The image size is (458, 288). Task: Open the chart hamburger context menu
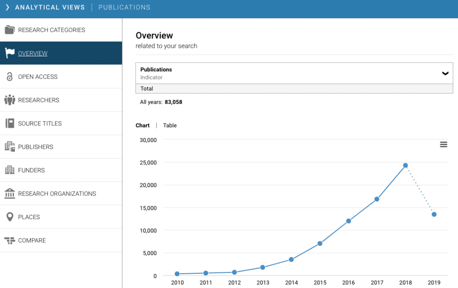click(x=443, y=144)
